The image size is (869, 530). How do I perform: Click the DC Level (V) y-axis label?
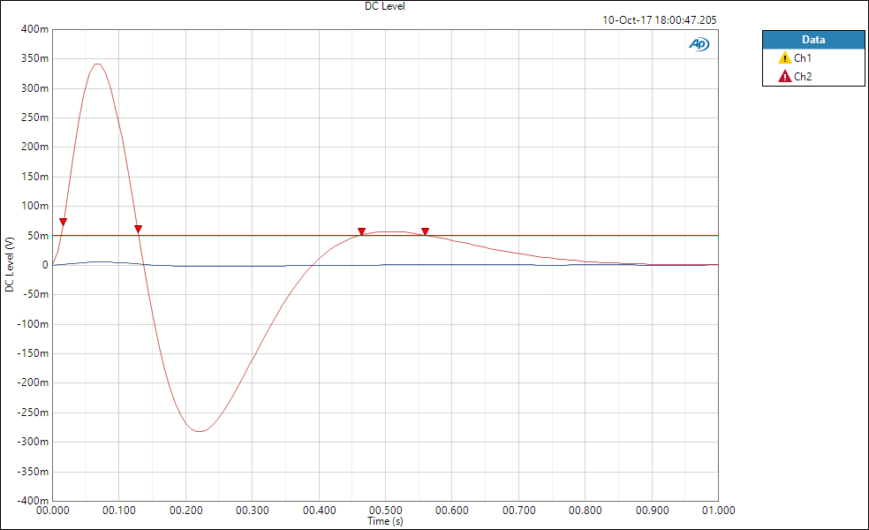coord(10,264)
